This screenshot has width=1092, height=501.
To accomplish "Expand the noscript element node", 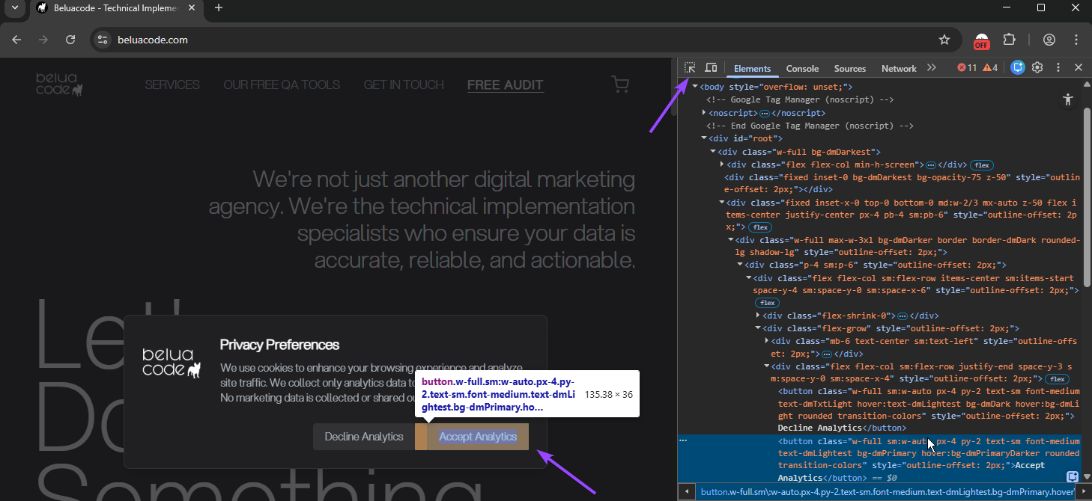I will pos(703,112).
